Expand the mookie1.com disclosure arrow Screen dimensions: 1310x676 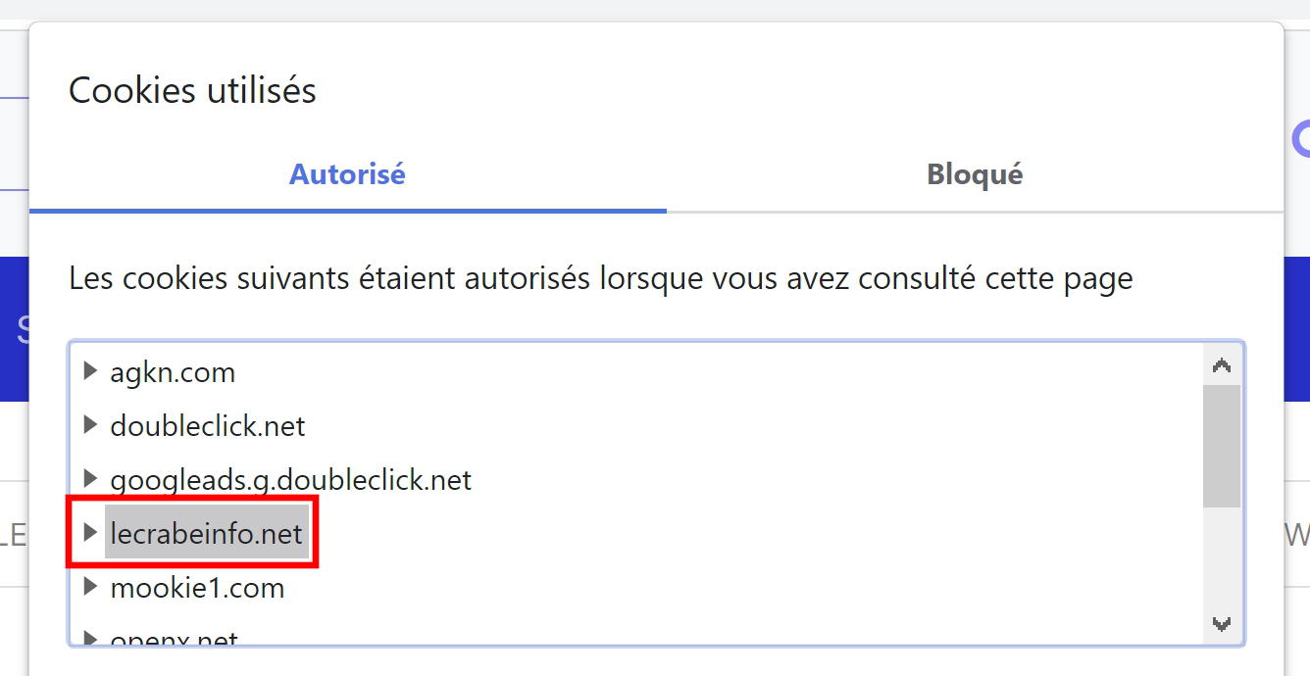click(90, 587)
